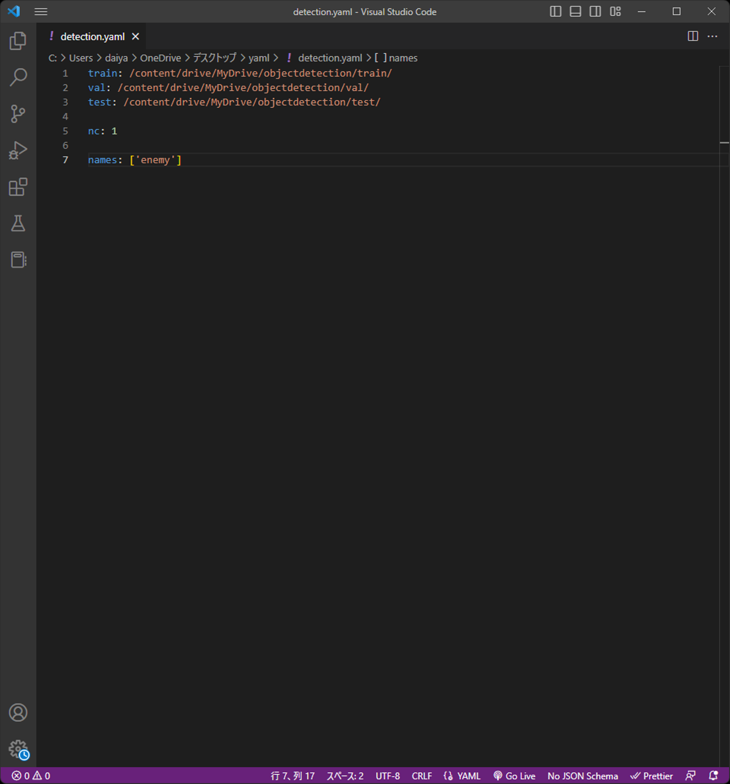Click Go Live in status bar
Screen dimensions: 730x784
515,776
